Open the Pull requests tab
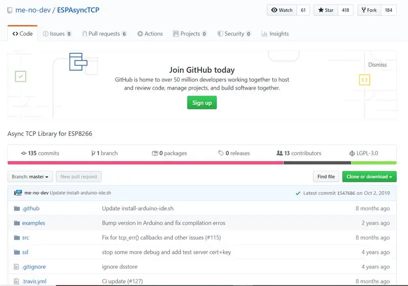The image size is (408, 286). pyautogui.click(x=105, y=34)
